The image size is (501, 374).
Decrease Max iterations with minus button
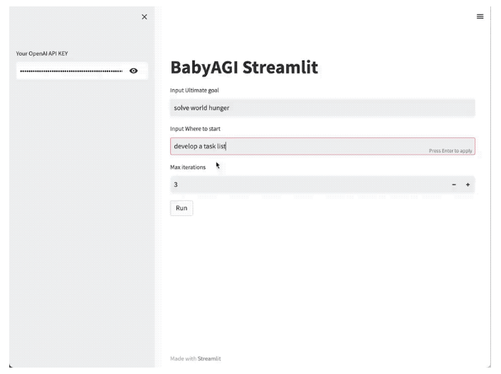(x=454, y=185)
